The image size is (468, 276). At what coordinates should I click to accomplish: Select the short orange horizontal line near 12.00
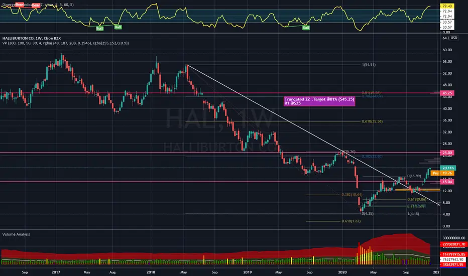click(x=417, y=190)
